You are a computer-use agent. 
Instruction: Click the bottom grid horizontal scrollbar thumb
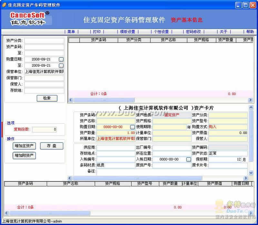tap(50, 213)
